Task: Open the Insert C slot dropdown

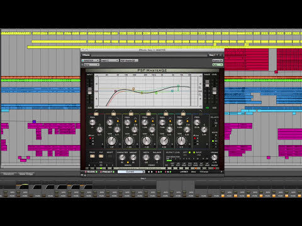Action: point(109,60)
